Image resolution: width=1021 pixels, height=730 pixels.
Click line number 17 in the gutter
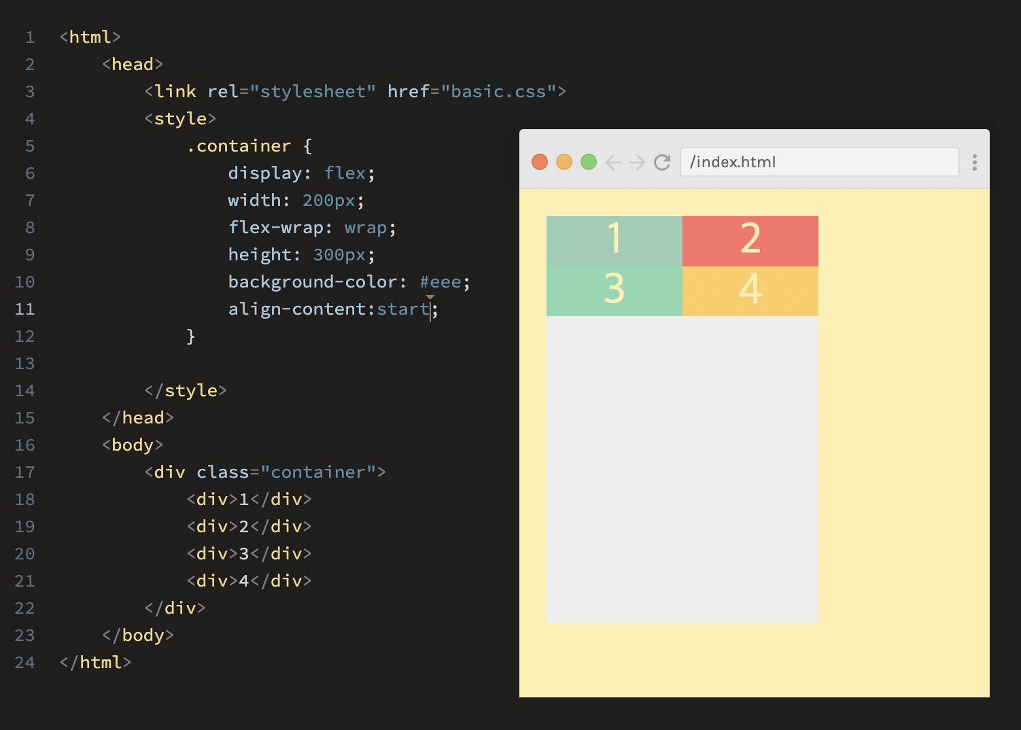pos(24,472)
